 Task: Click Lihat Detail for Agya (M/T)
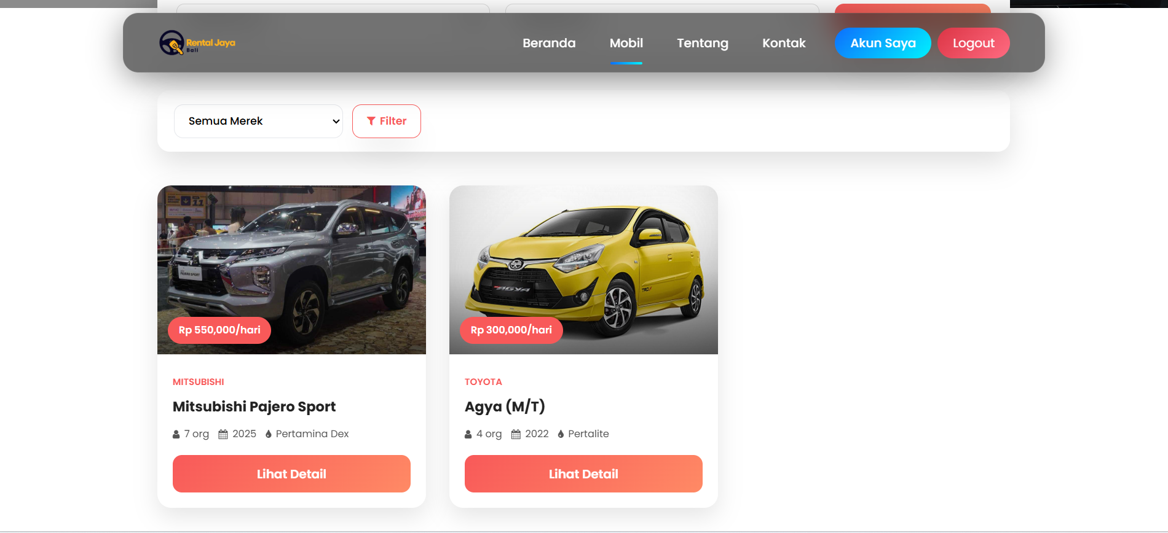coord(583,473)
